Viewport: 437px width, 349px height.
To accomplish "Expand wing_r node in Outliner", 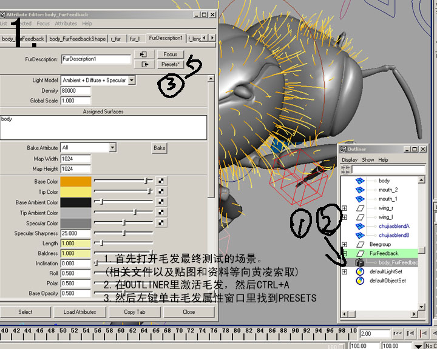I will coord(345,208).
